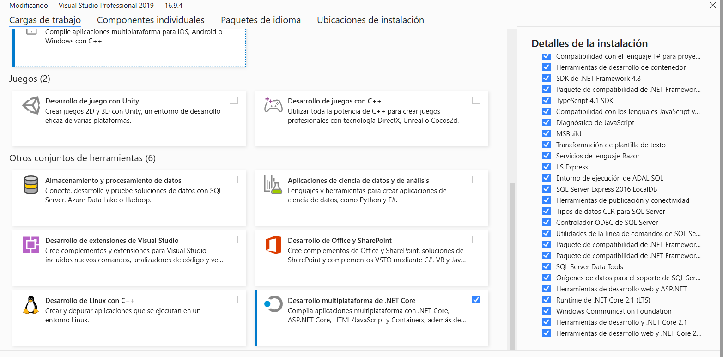Click the Juegos (2) section heading
Screen dimensions: 723x357
point(30,79)
